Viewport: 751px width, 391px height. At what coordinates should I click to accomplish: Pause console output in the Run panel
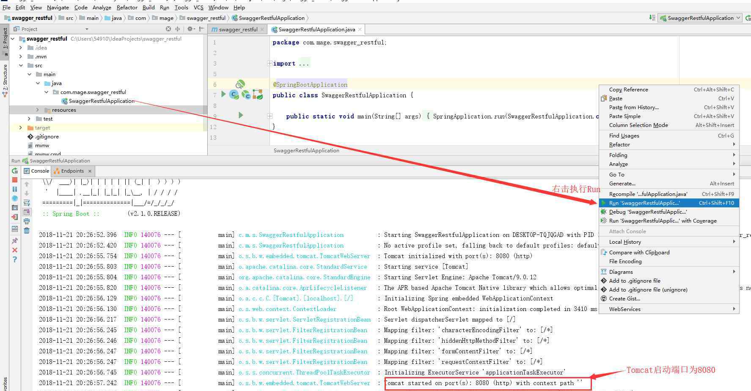pos(15,189)
